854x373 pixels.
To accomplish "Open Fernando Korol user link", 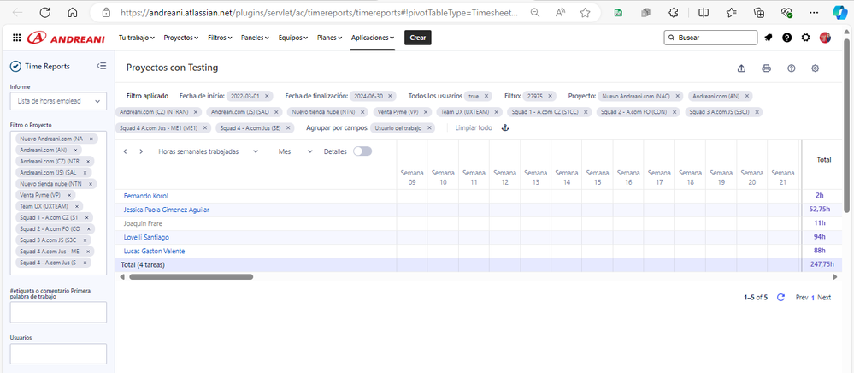I will point(145,196).
